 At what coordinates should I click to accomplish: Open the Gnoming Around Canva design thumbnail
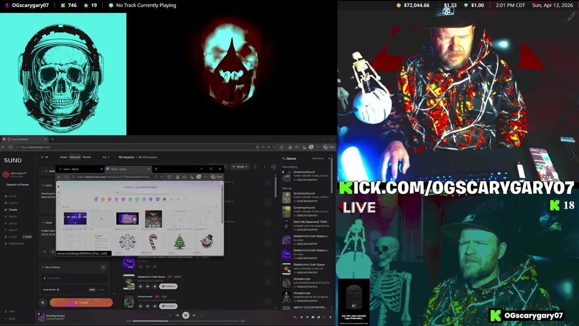pos(127,219)
